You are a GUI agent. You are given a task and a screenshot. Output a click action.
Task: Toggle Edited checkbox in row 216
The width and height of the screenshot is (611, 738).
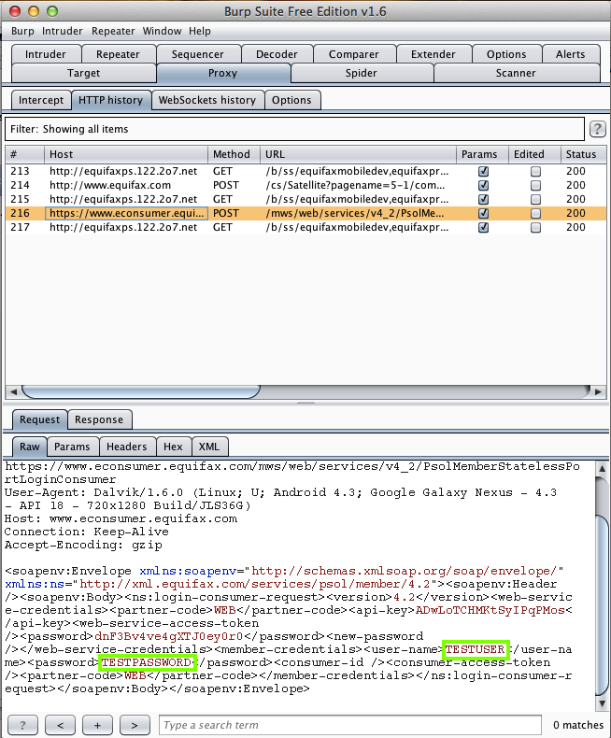(x=535, y=213)
